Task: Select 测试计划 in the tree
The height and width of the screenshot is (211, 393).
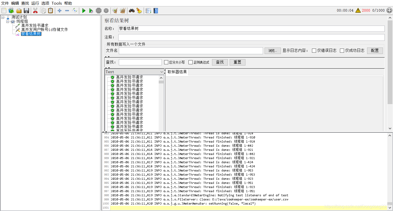Action: click(x=19, y=17)
